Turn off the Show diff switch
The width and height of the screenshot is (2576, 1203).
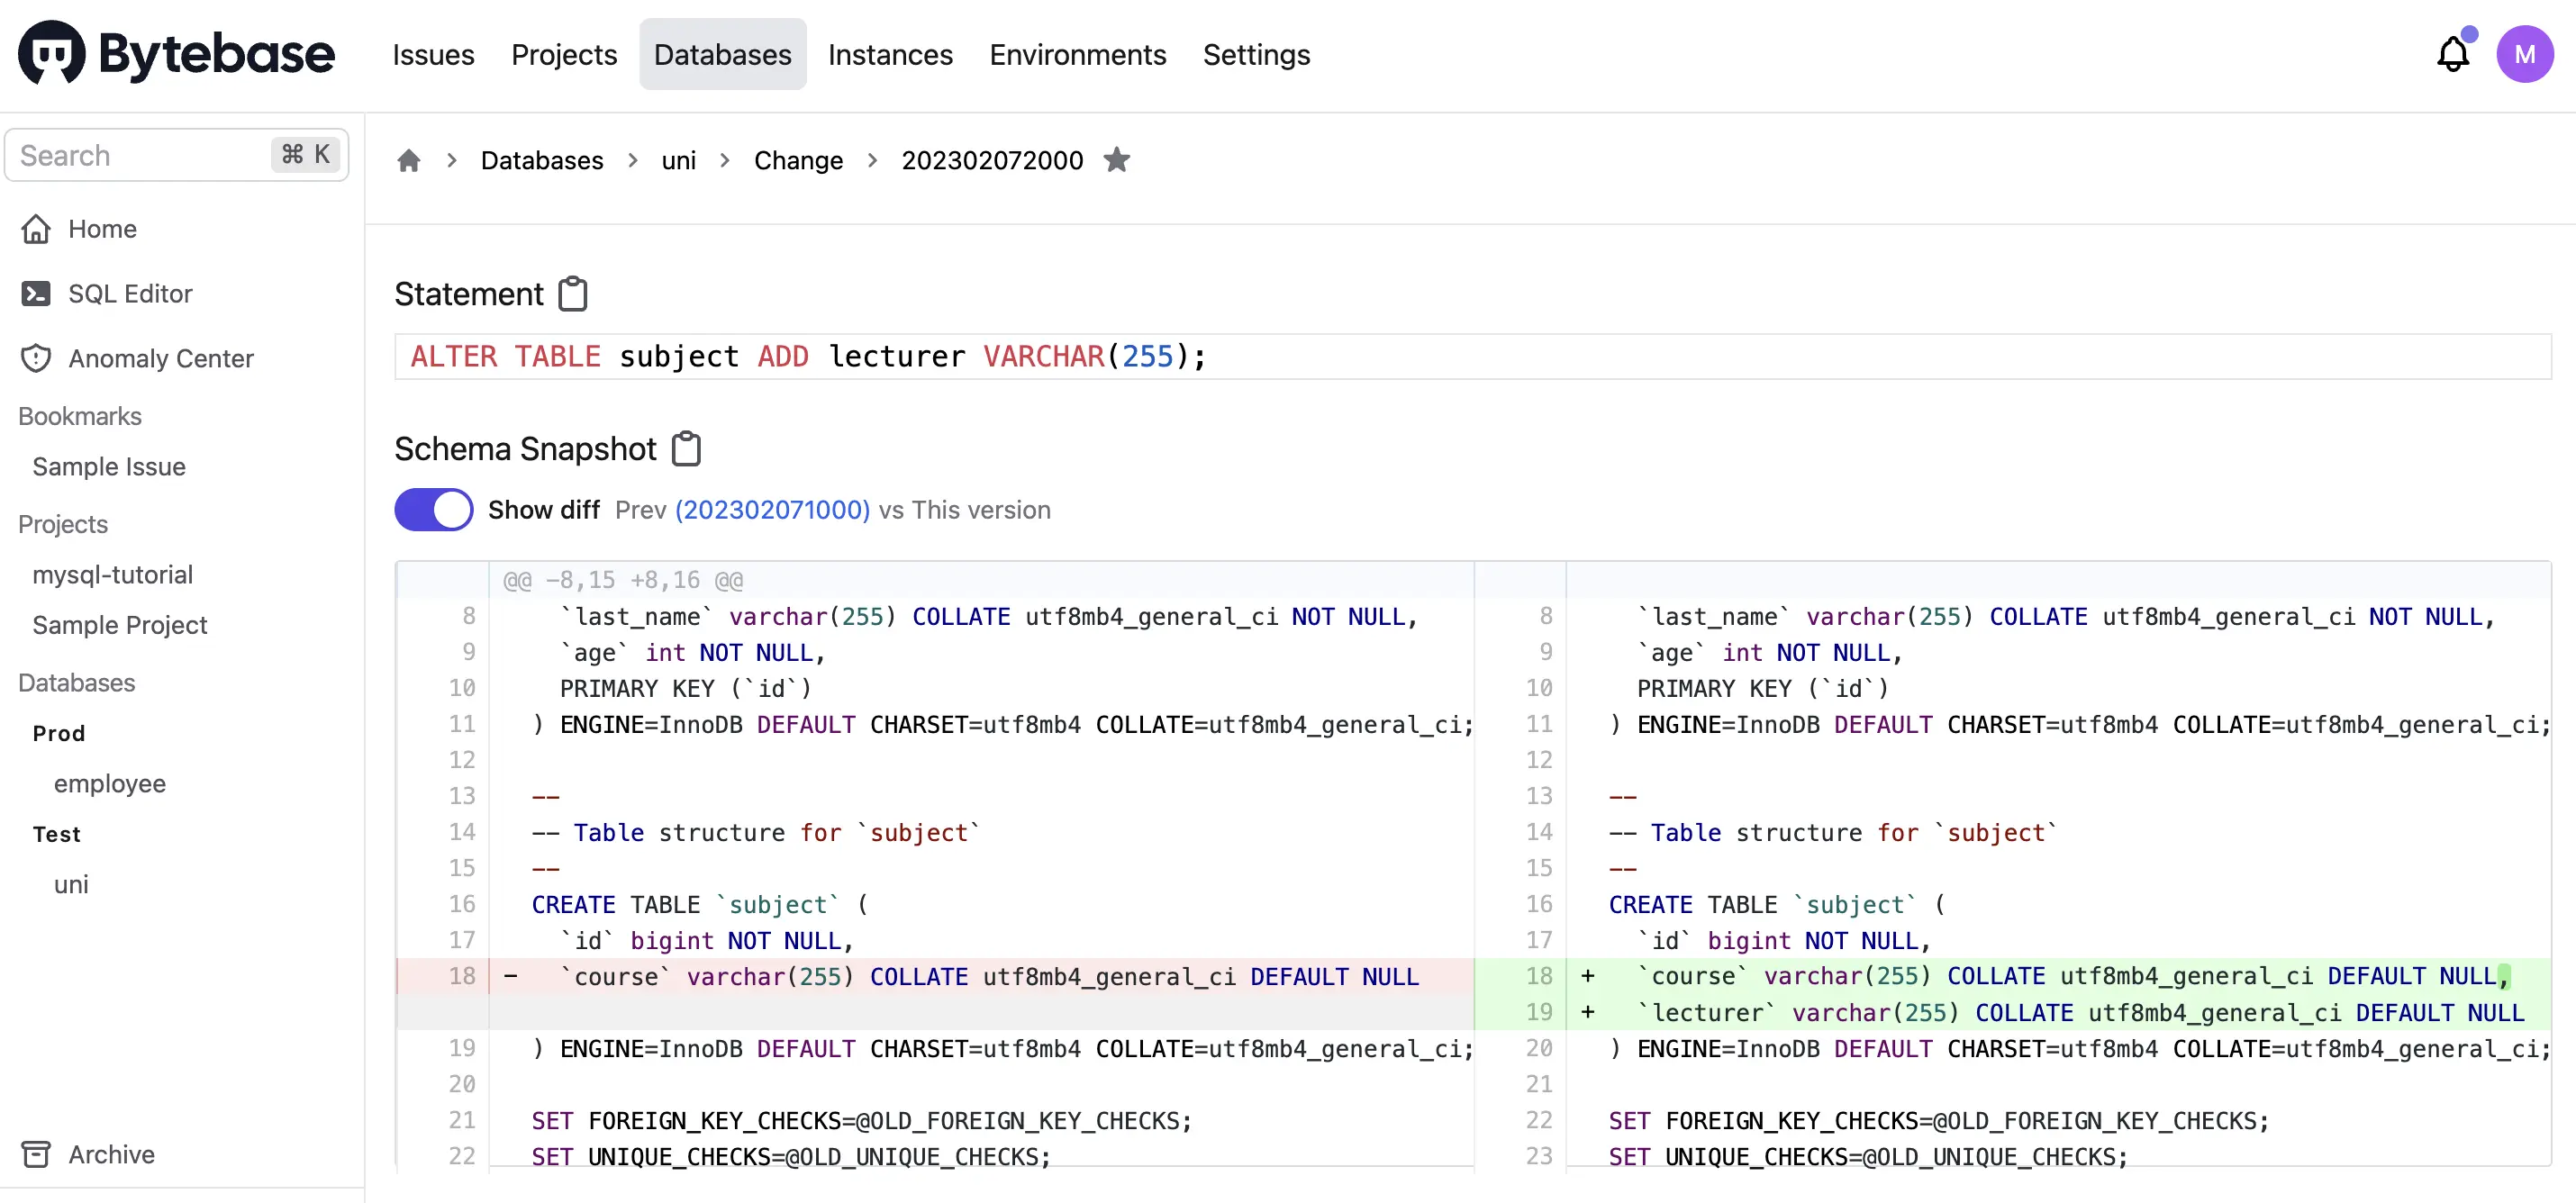click(433, 510)
